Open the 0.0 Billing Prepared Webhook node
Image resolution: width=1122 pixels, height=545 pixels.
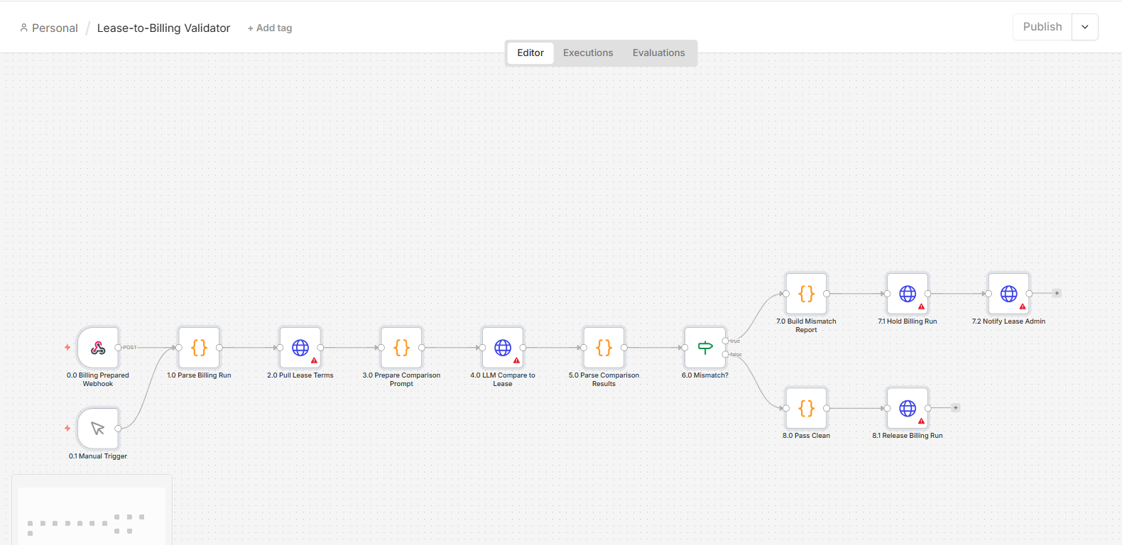pyautogui.click(x=98, y=348)
